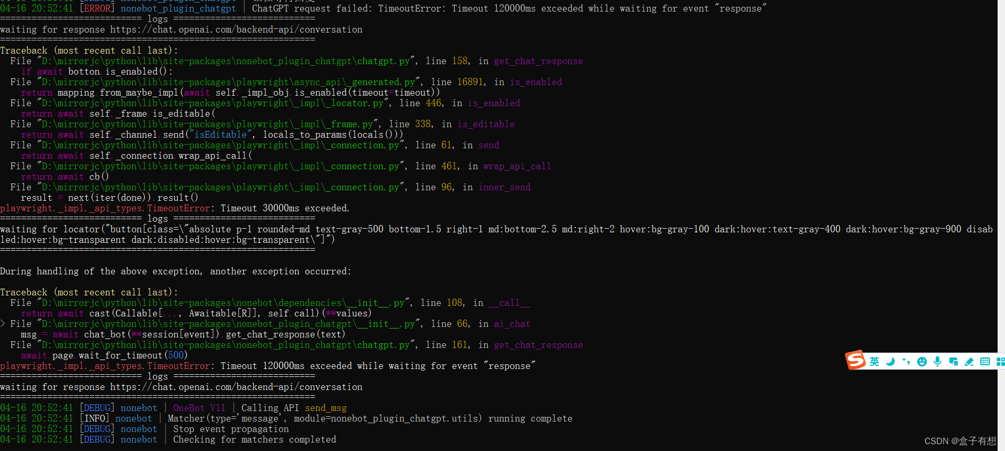Click 'line 446' in the _locator.py entry

coord(420,103)
